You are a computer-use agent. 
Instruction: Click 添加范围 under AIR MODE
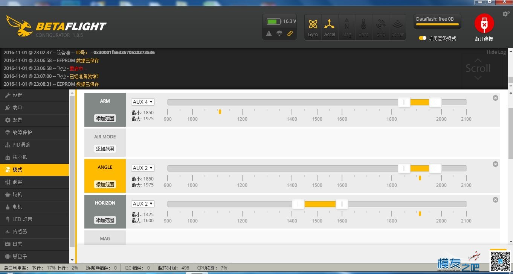[105, 149]
